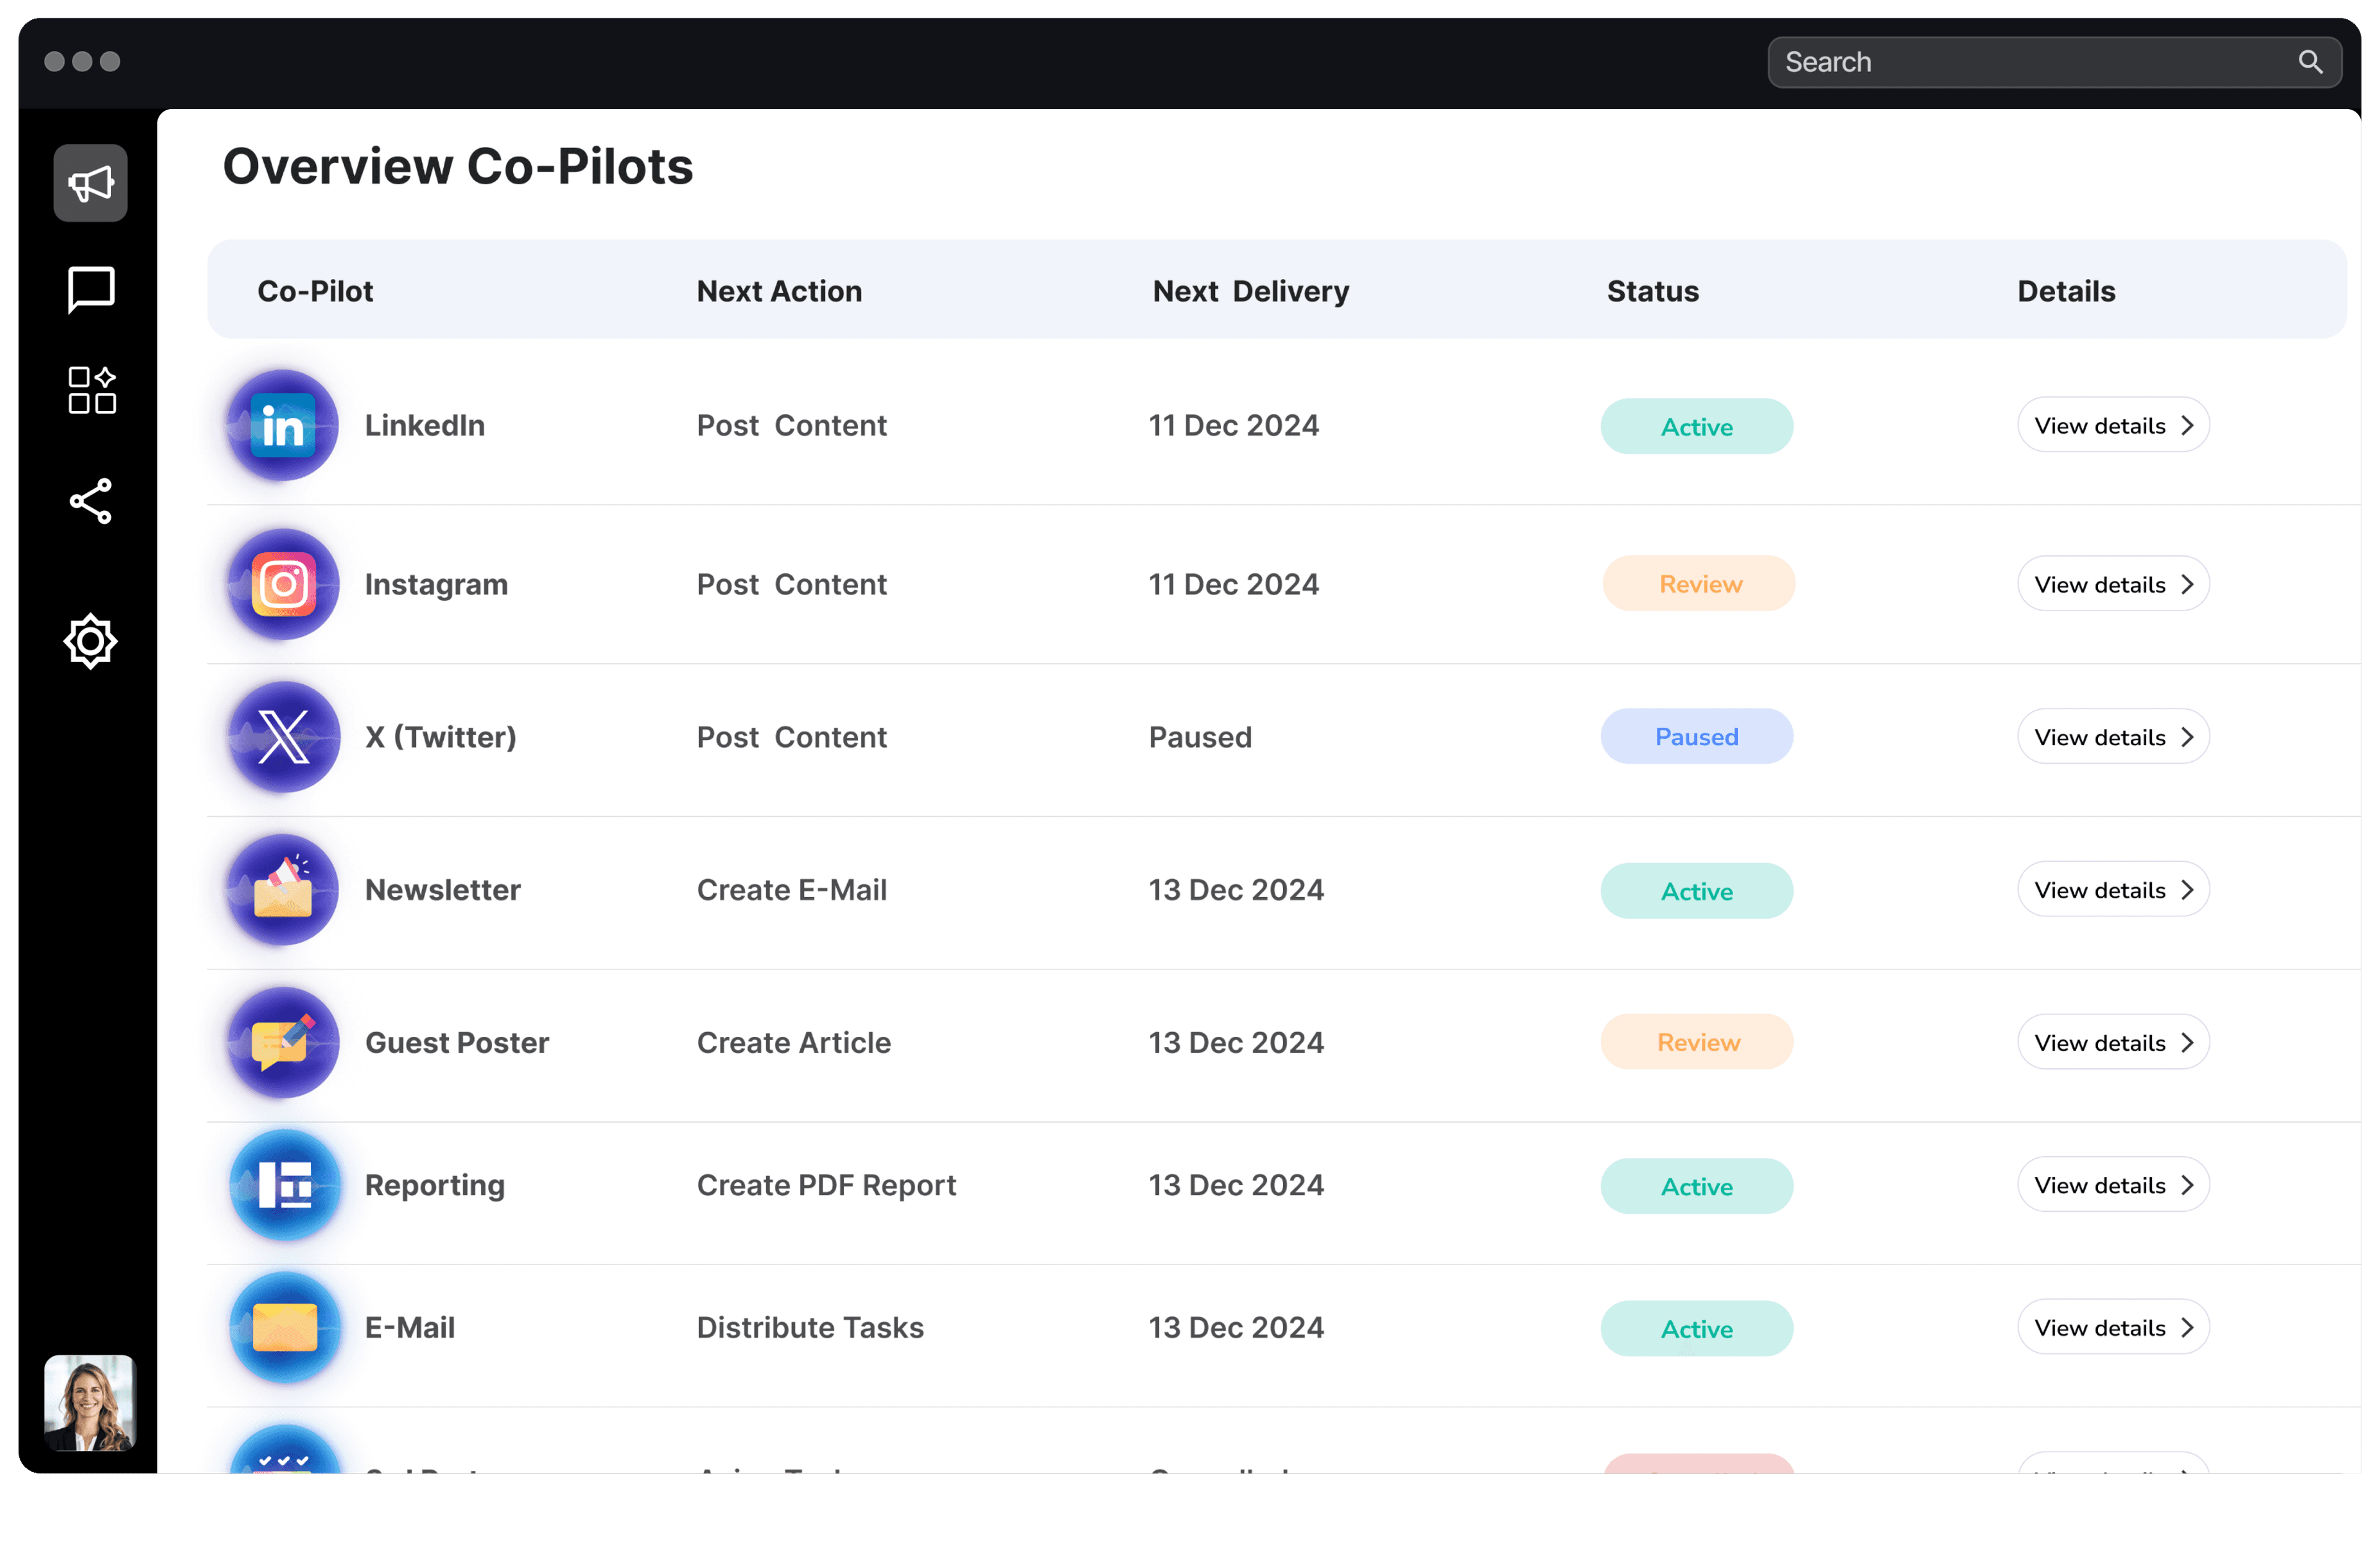This screenshot has height=1546, width=2380.
Task: Click the magnifier icon in search bar
Action: 2310,62
